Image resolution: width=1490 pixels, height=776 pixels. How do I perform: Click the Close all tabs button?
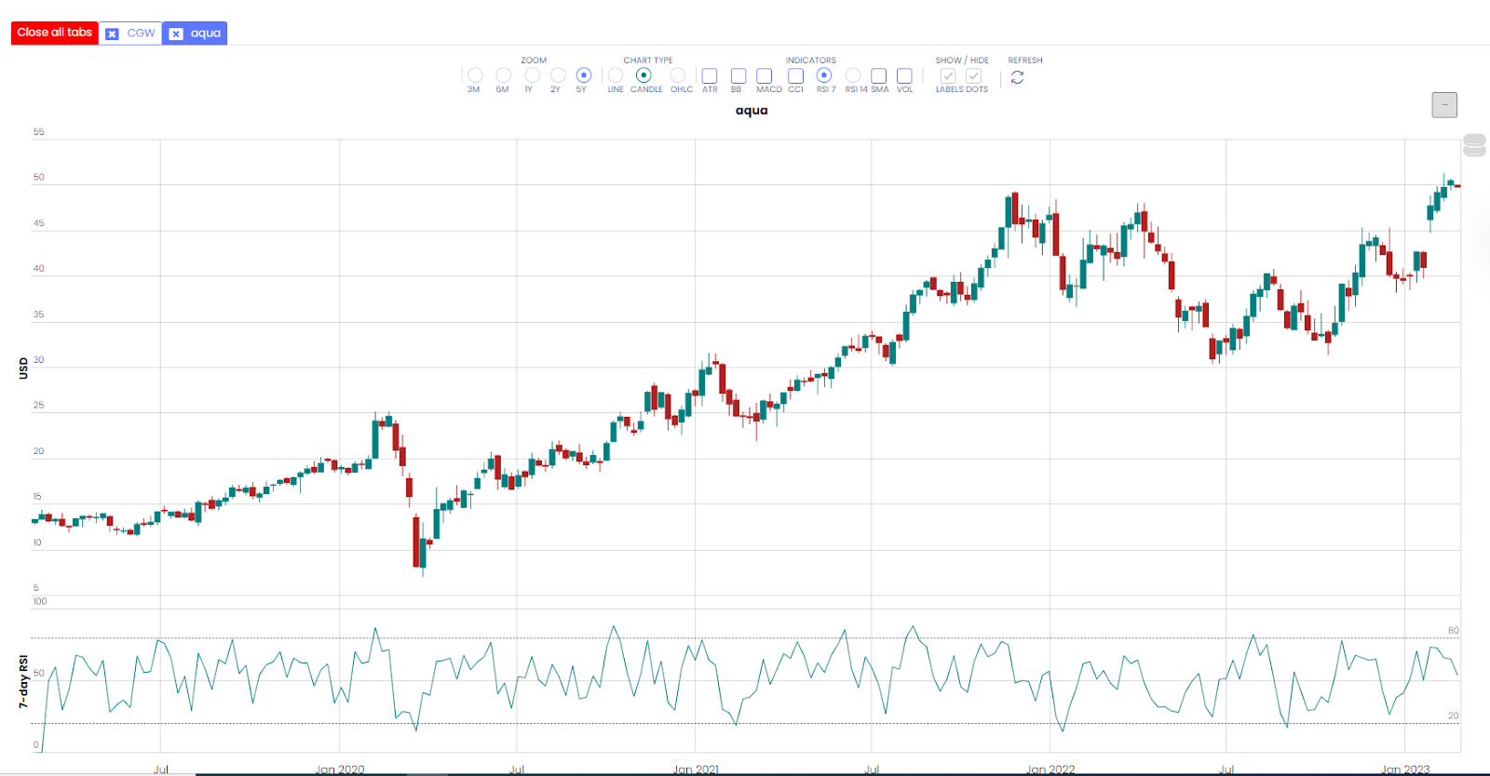pos(55,33)
